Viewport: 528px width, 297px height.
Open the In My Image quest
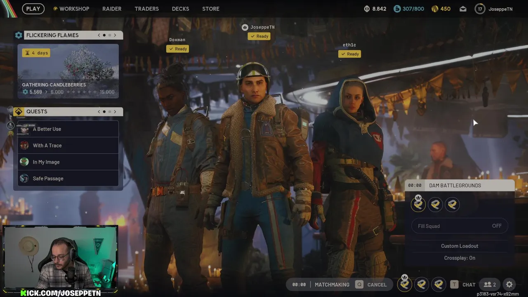pyautogui.click(x=68, y=162)
